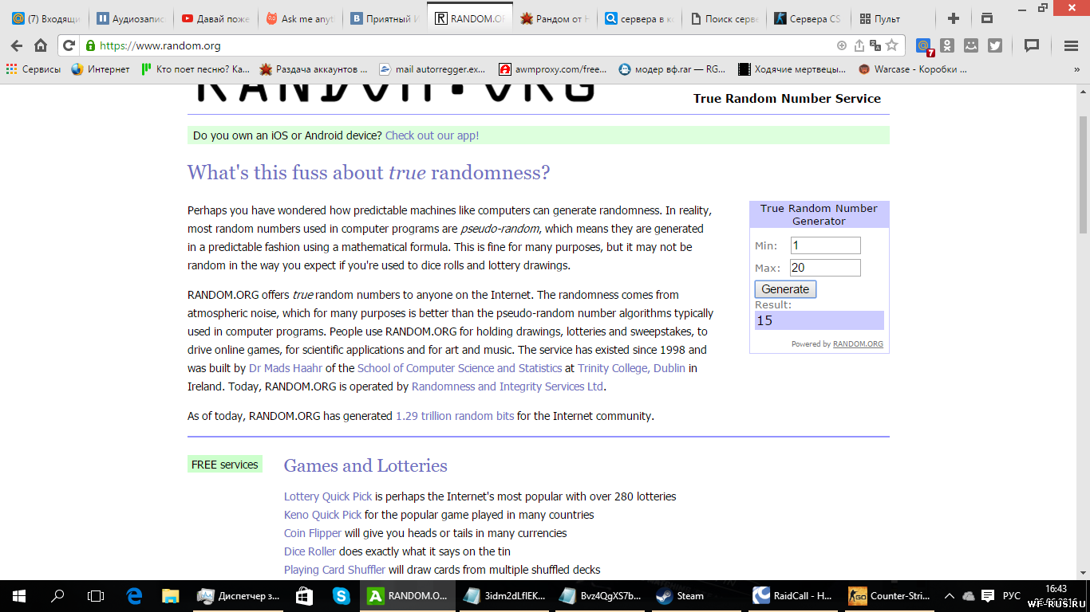Open Windows Store from the taskbar

coord(304,595)
